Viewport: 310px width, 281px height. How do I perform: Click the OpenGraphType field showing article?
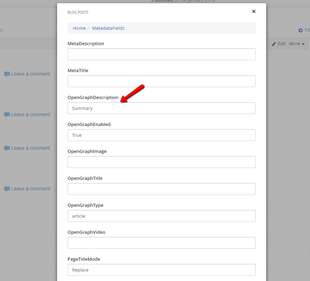pyautogui.click(x=161, y=216)
